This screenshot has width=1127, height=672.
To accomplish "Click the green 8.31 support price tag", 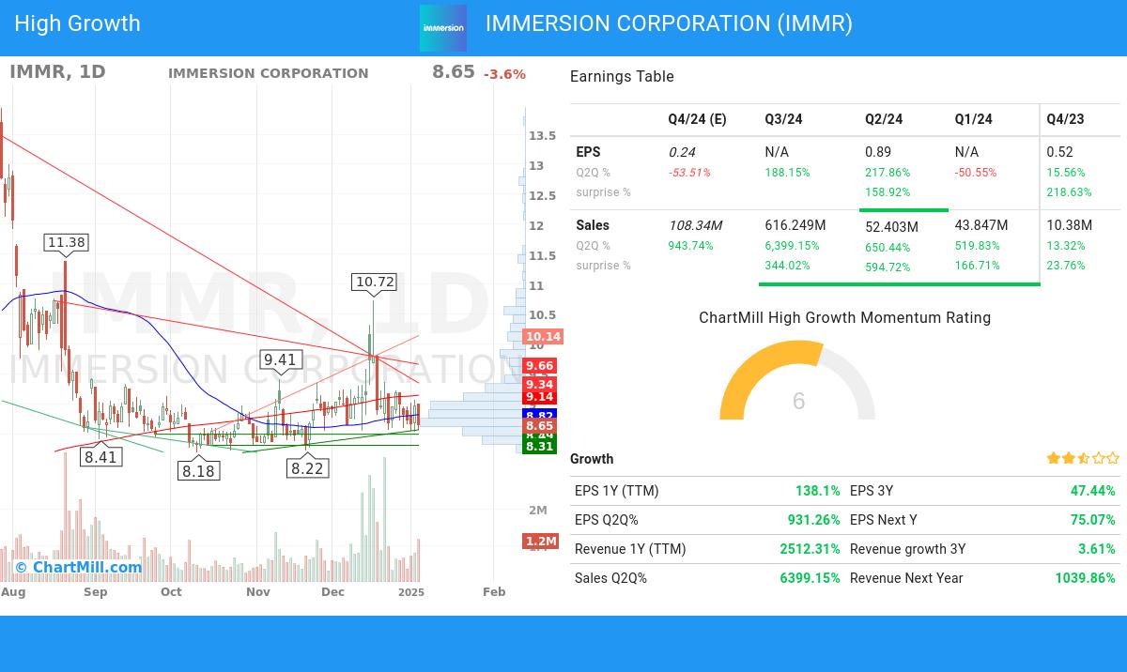I will click(539, 447).
